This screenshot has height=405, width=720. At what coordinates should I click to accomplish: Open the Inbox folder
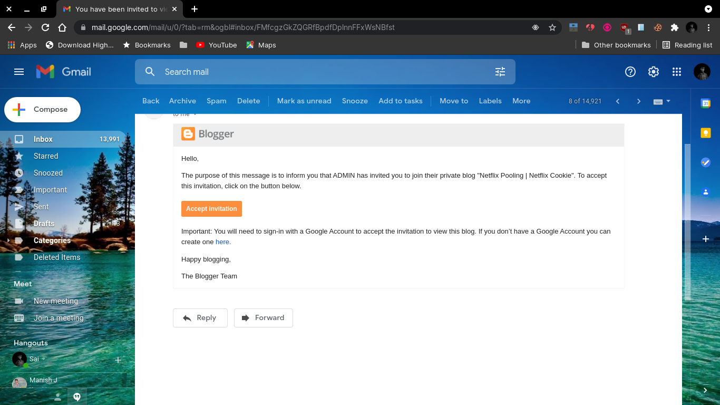tap(63, 139)
